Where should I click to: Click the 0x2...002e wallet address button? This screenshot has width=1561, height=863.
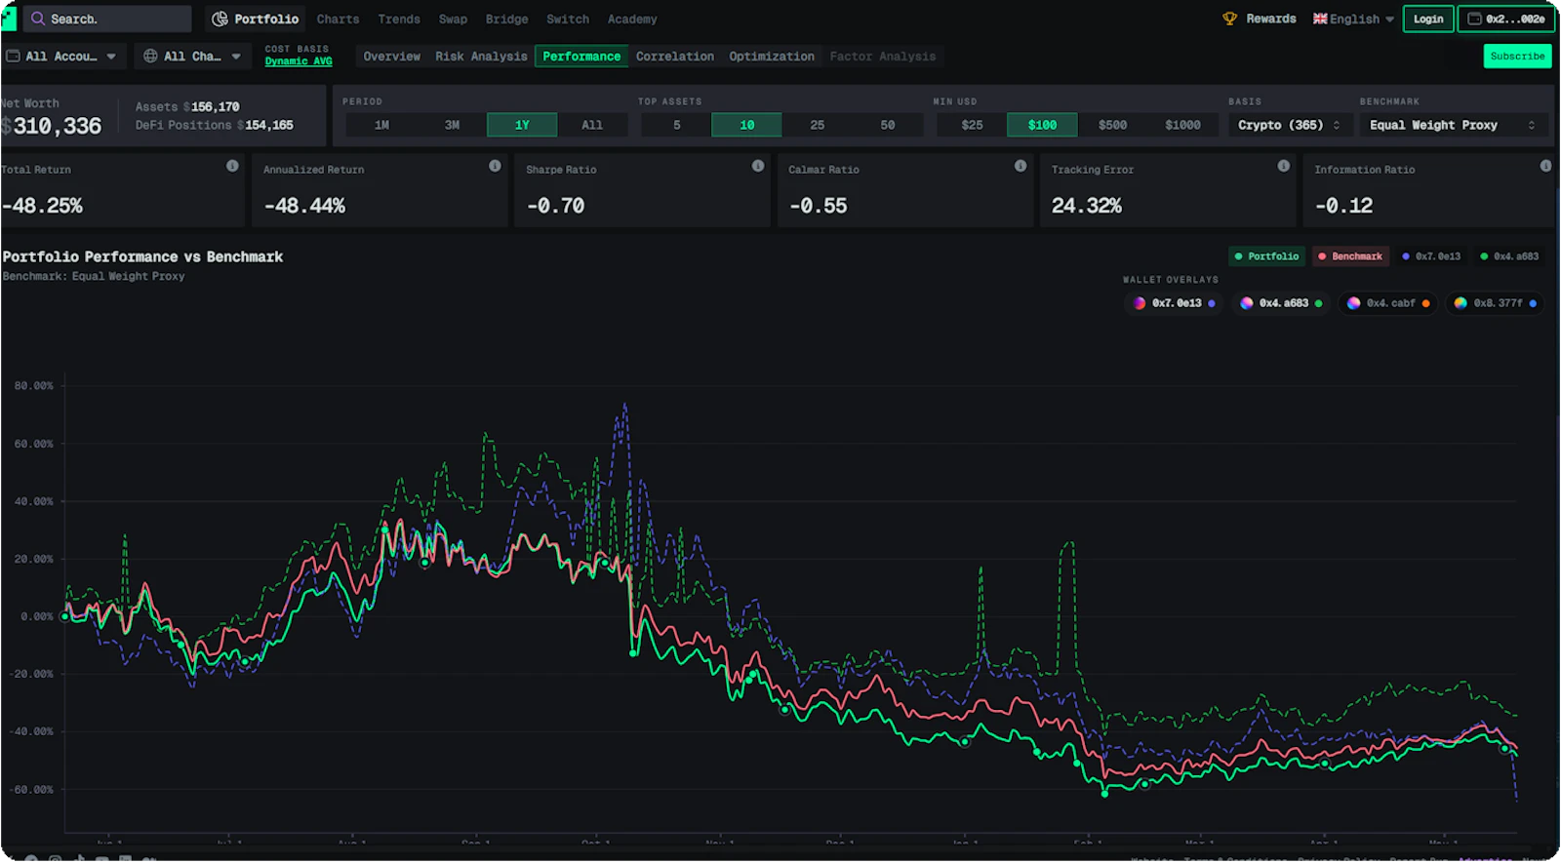1506,19
